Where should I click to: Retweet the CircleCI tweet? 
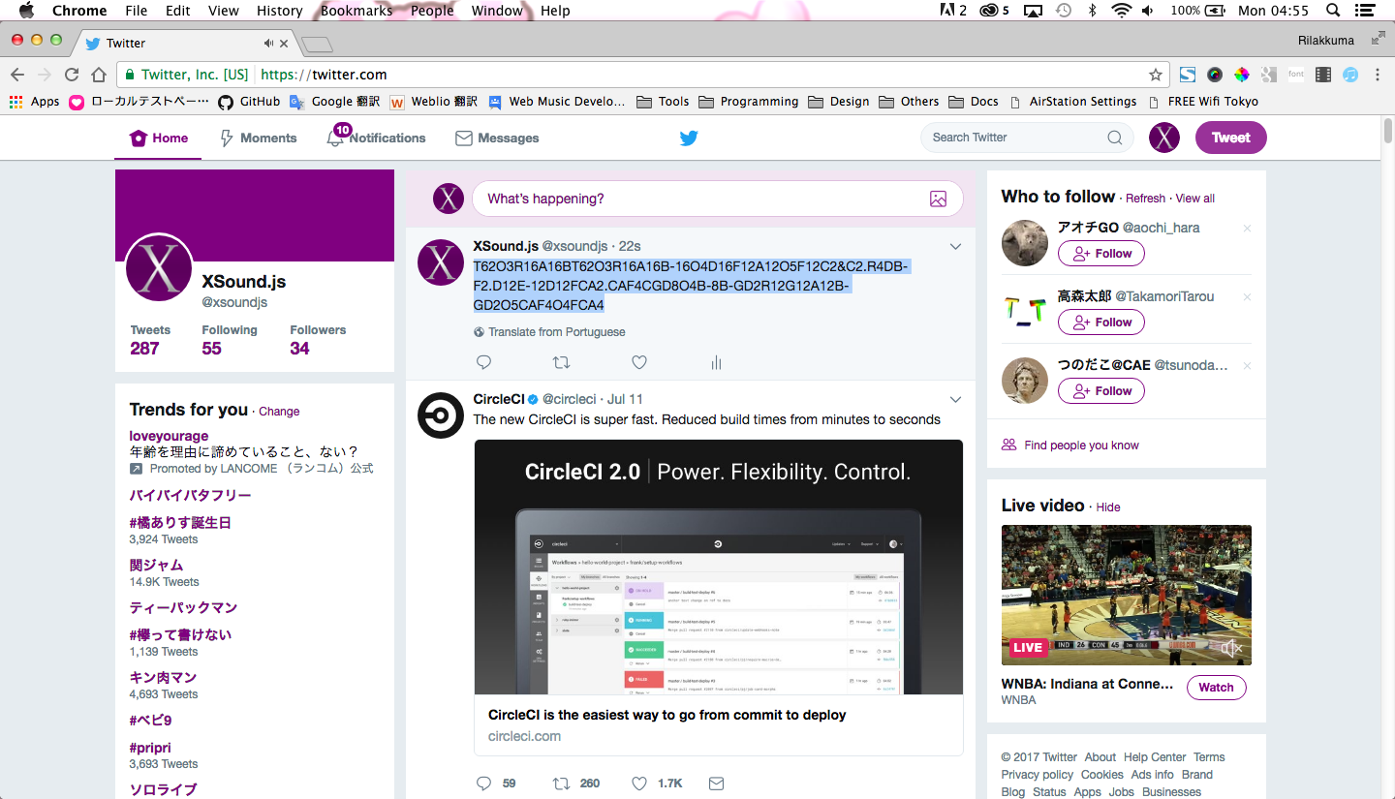tap(561, 783)
